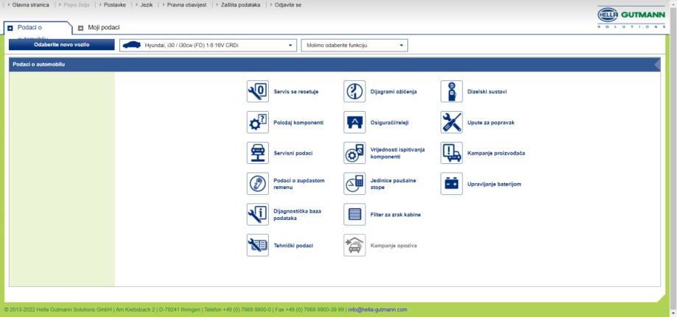Open the Dizelski sustavi icon
The height and width of the screenshot is (317, 677).
(451, 91)
